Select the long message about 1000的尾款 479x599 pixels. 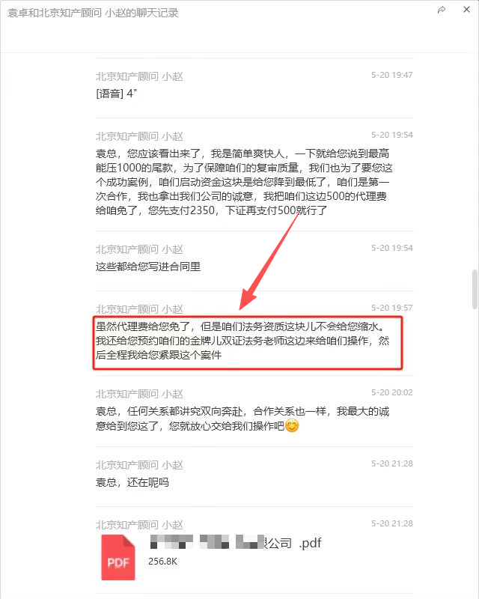[x=244, y=182]
